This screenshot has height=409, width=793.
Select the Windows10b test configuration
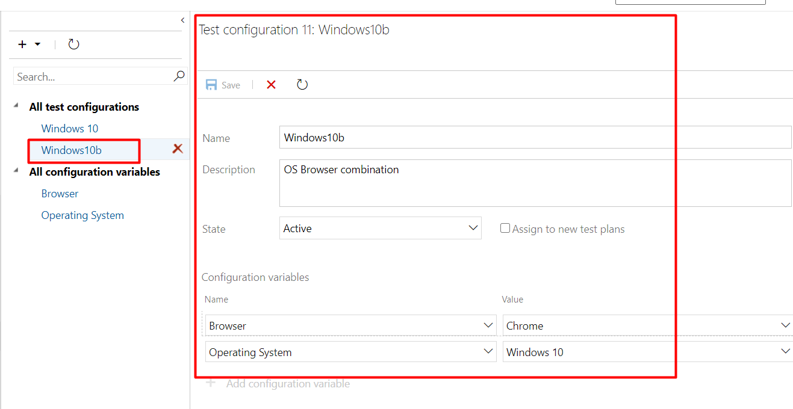tap(72, 150)
